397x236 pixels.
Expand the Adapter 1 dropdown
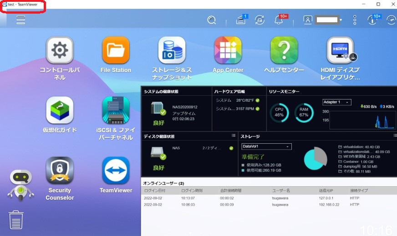click(x=337, y=102)
